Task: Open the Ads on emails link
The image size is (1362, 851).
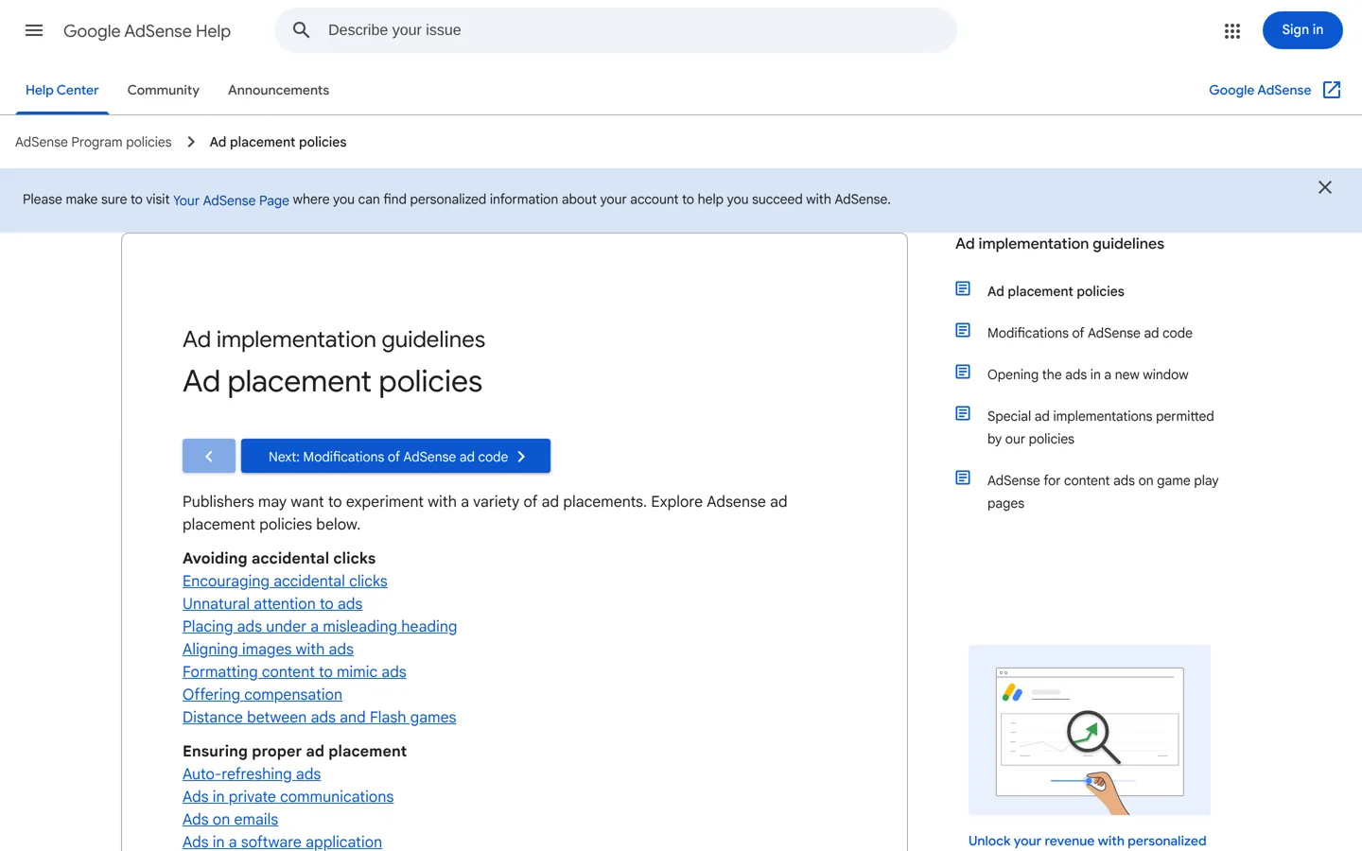Action: (x=230, y=819)
